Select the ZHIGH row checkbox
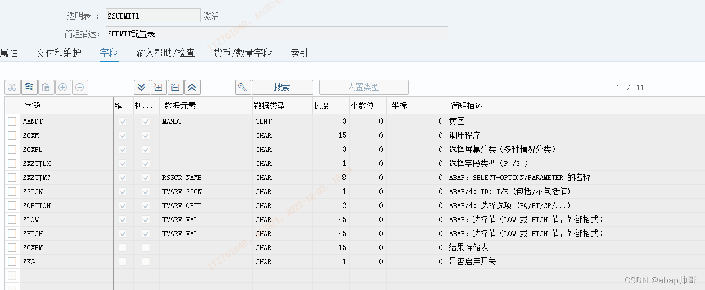The height and width of the screenshot is (290, 705). tap(12, 233)
